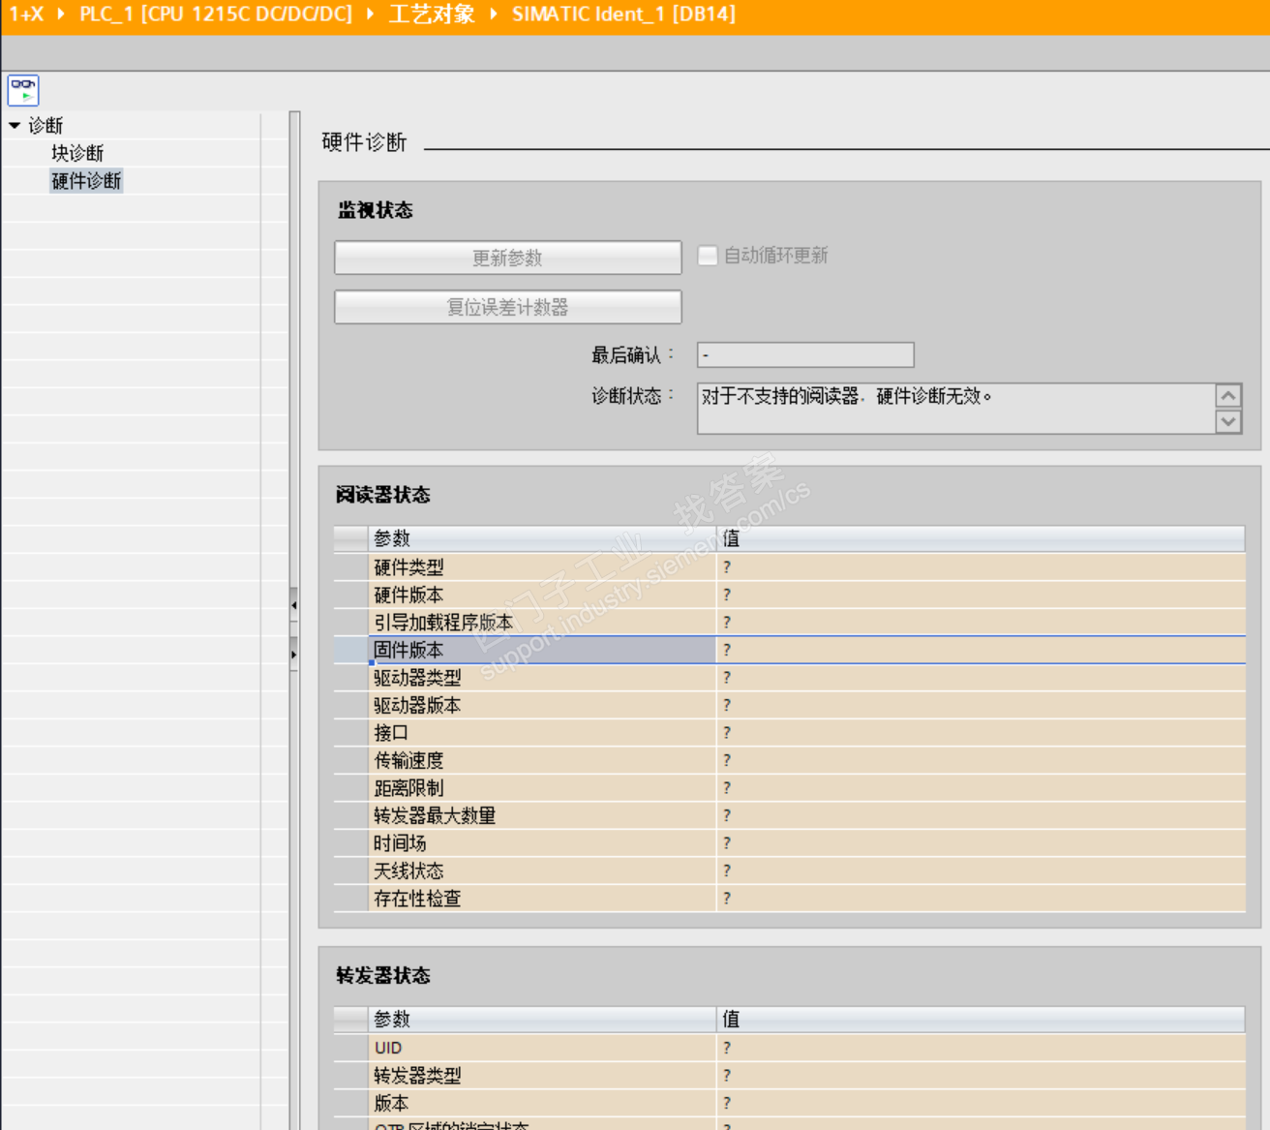Click PLC_1 [CPU 1215C DC/DC/DC] in breadcrumb
Image resolution: width=1270 pixels, height=1130 pixels.
[x=216, y=15]
